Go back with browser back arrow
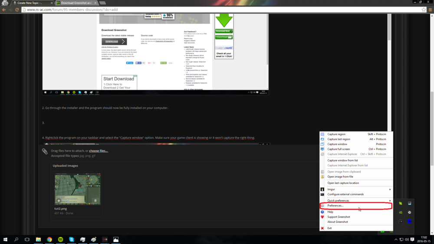Screen dimensions: 434x244 4,10
